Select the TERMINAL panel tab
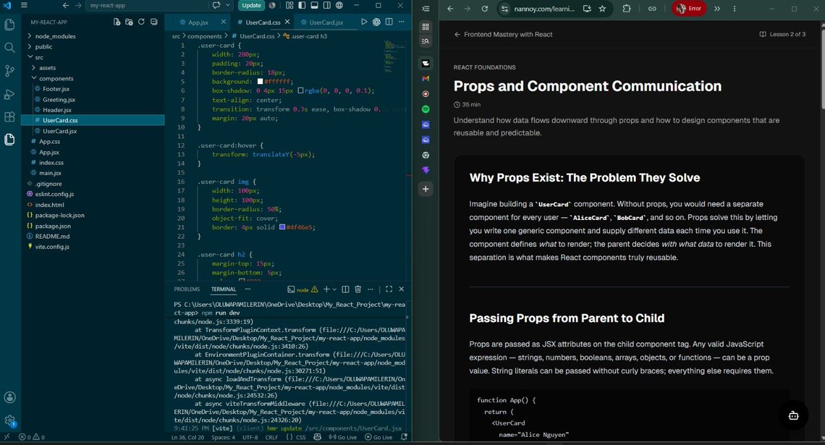This screenshot has width=825, height=445. click(x=223, y=290)
